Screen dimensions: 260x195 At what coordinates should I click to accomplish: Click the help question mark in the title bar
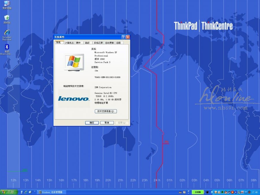click(123, 37)
